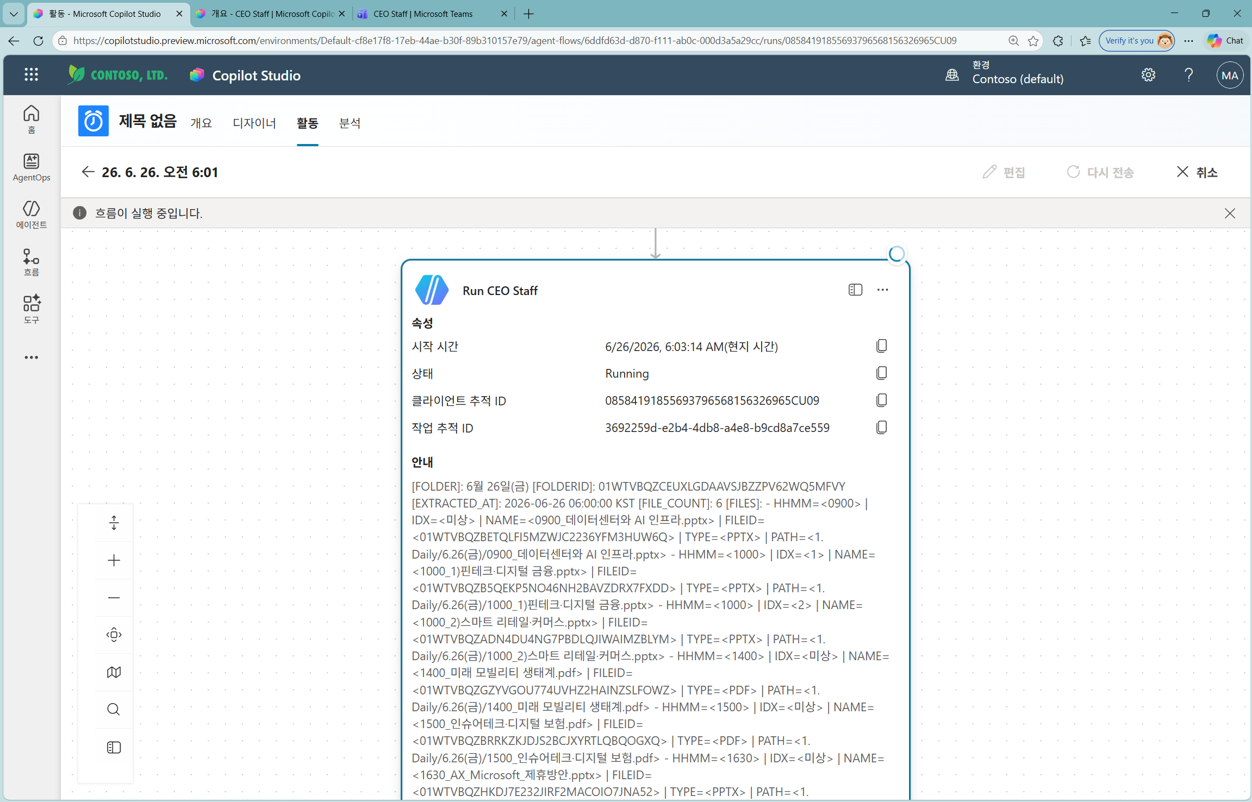Image resolution: width=1252 pixels, height=802 pixels.
Task: Open the browser tab search dropdown
Action: [x=14, y=14]
